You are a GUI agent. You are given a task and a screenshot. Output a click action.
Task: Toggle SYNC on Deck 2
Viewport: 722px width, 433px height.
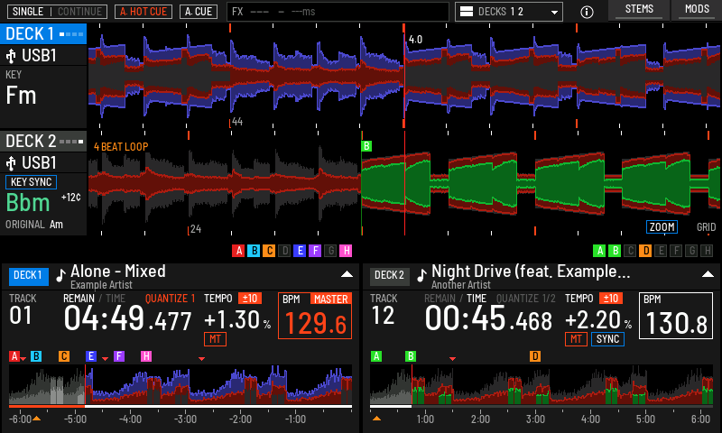607,339
